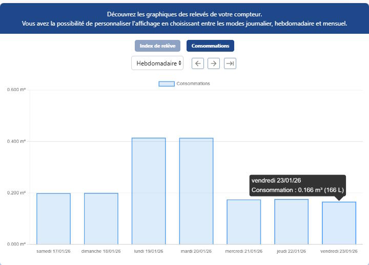The image size is (369, 265).
Task: Click the dimanche 18/01/26 bar
Action: [101, 218]
